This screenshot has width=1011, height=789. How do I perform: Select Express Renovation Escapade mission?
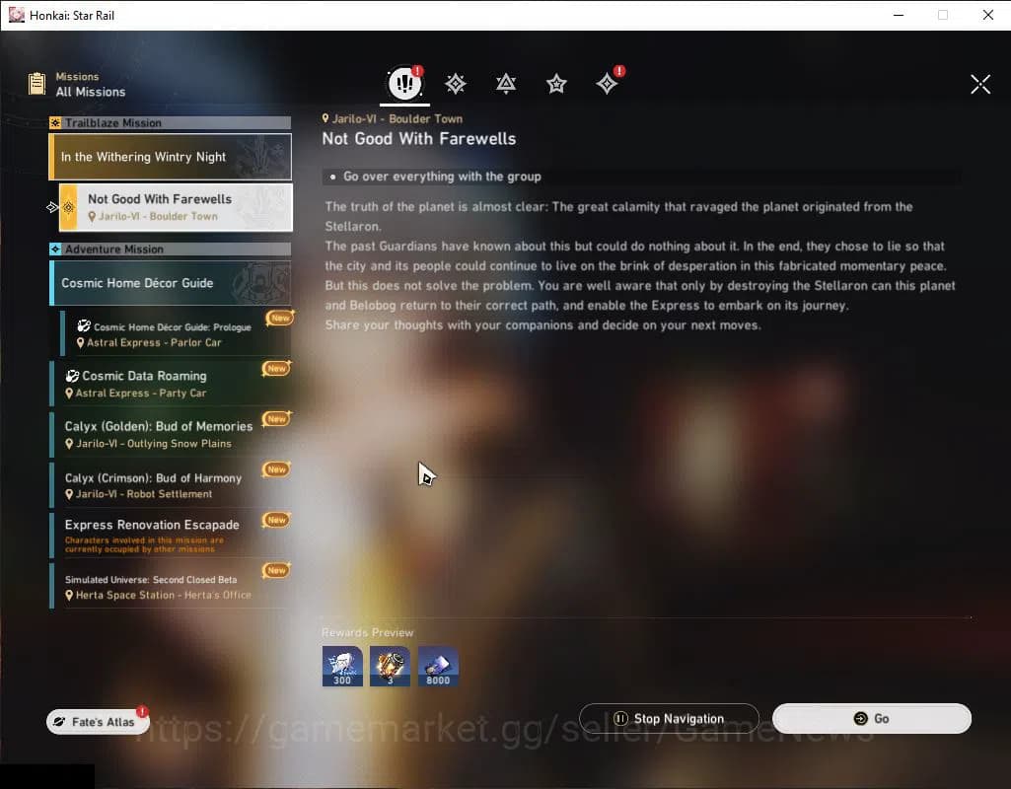click(x=171, y=535)
